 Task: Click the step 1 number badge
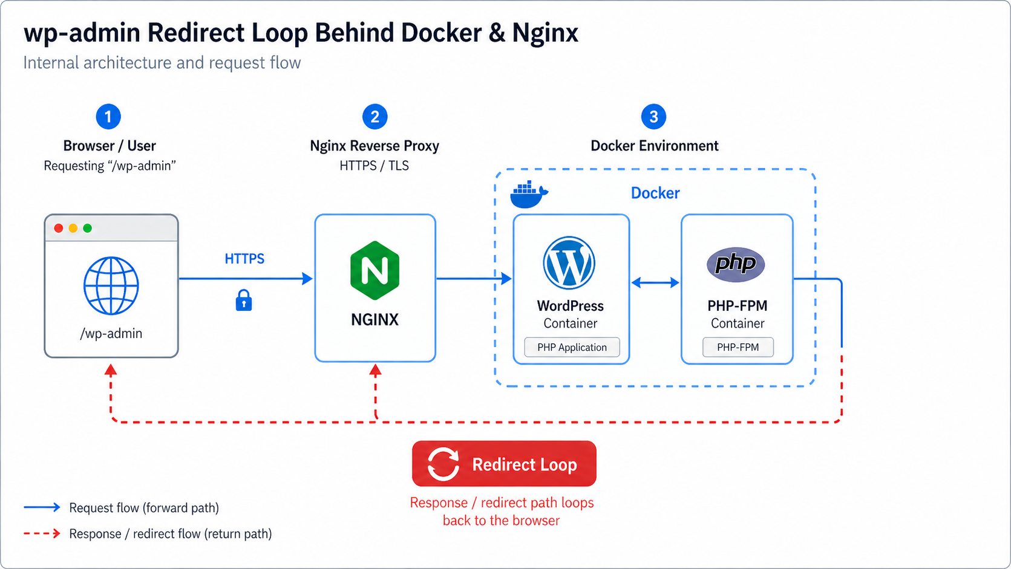tap(108, 117)
